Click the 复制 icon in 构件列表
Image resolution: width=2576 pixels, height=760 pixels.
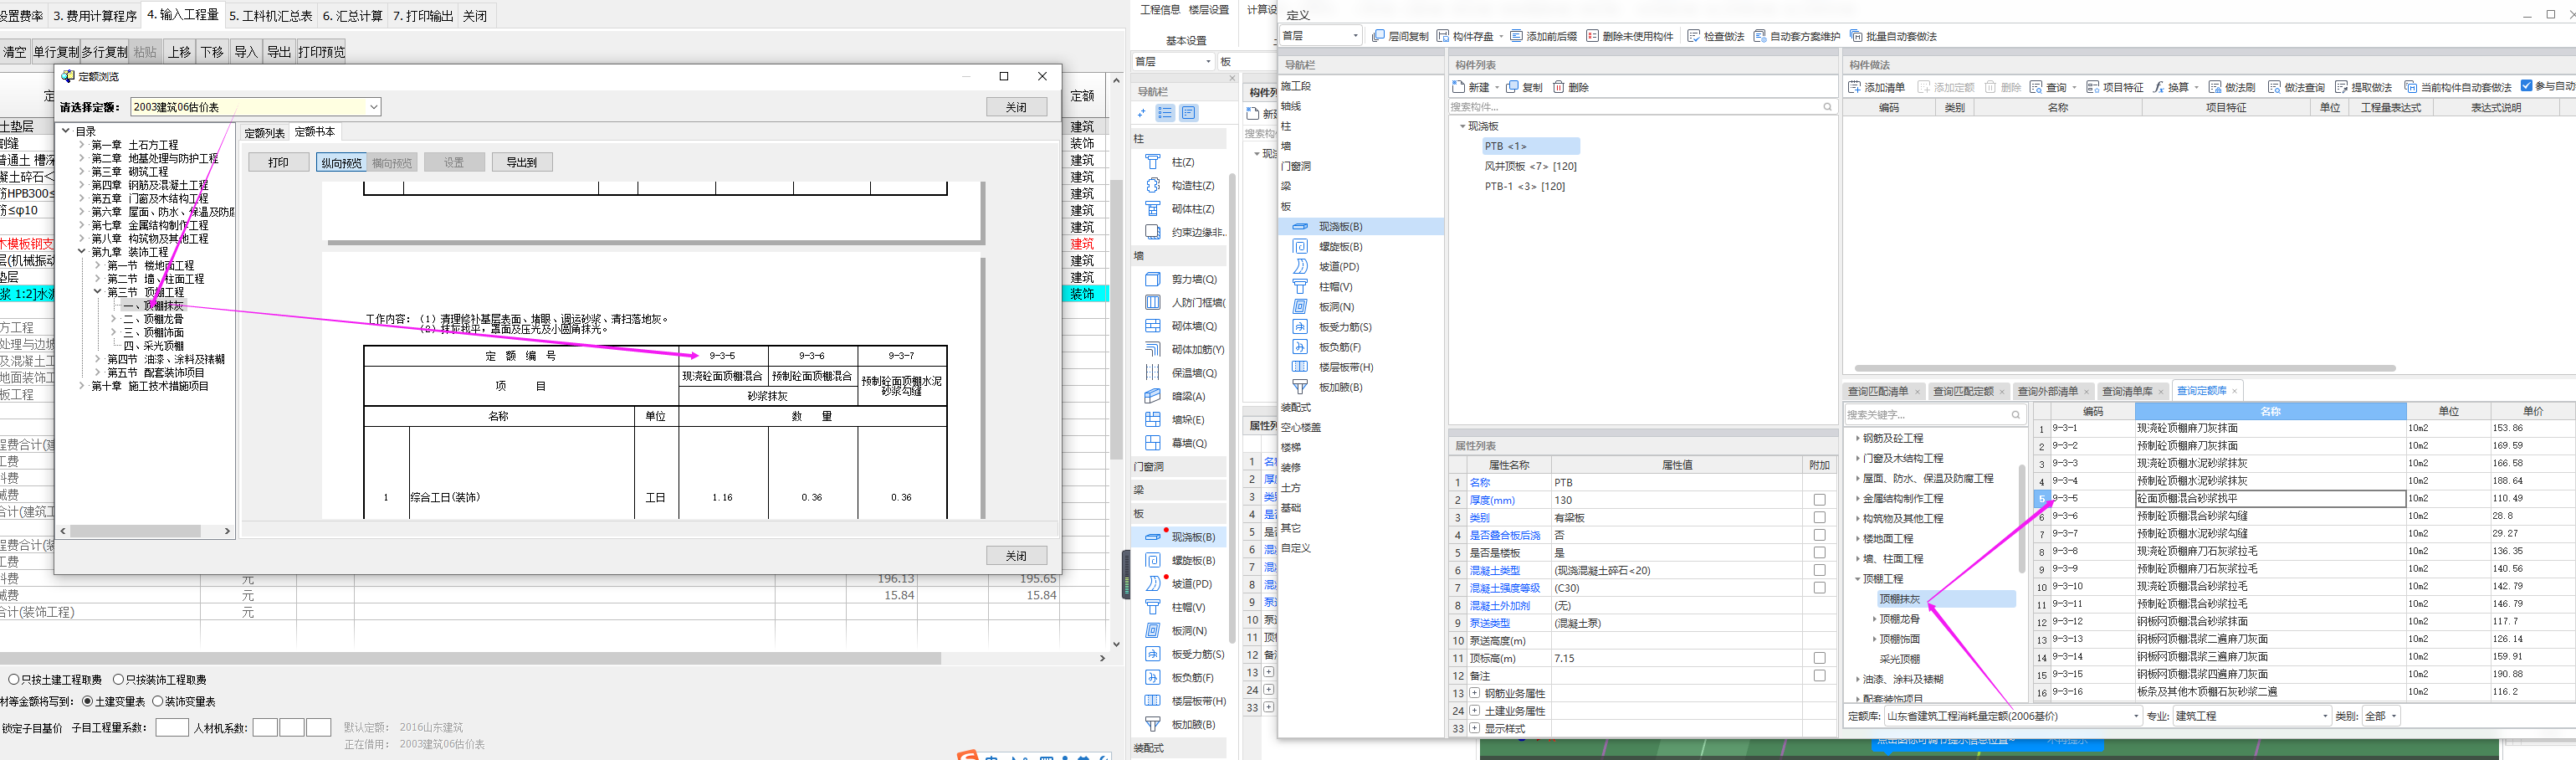1512,87
